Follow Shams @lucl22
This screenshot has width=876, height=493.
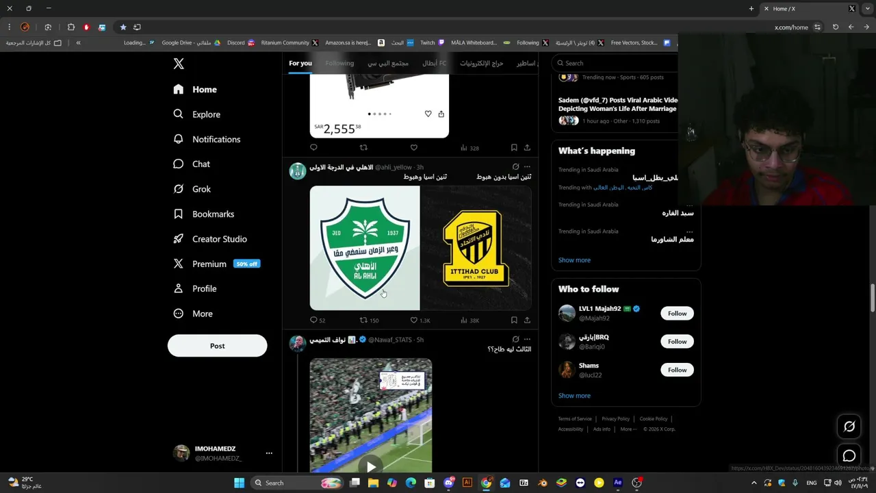677,370
